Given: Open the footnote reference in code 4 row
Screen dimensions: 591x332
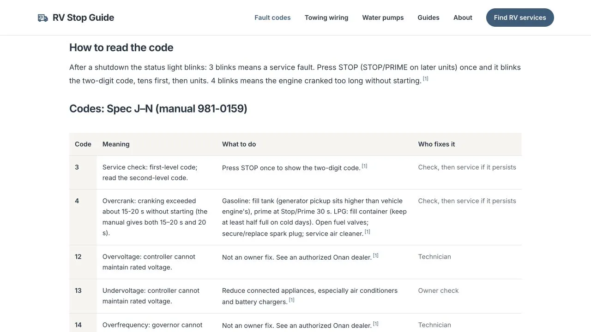Looking at the screenshot, I should coord(367,232).
